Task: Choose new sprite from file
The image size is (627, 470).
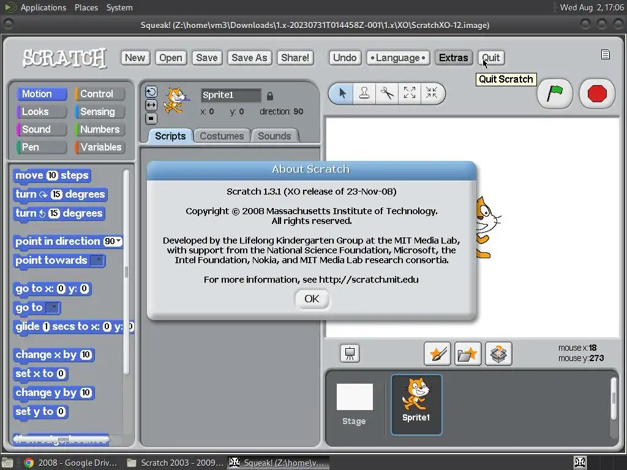Action: (x=467, y=354)
